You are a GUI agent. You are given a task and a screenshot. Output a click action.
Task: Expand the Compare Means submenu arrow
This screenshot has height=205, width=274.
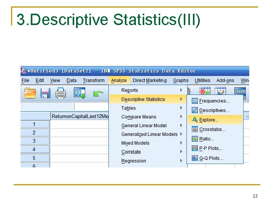tap(181, 117)
